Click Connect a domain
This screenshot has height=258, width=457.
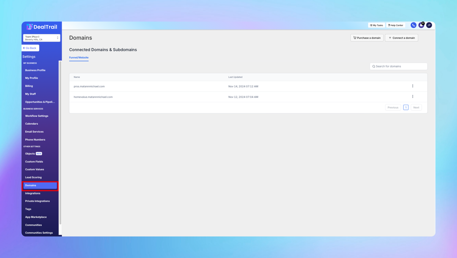[402, 38]
